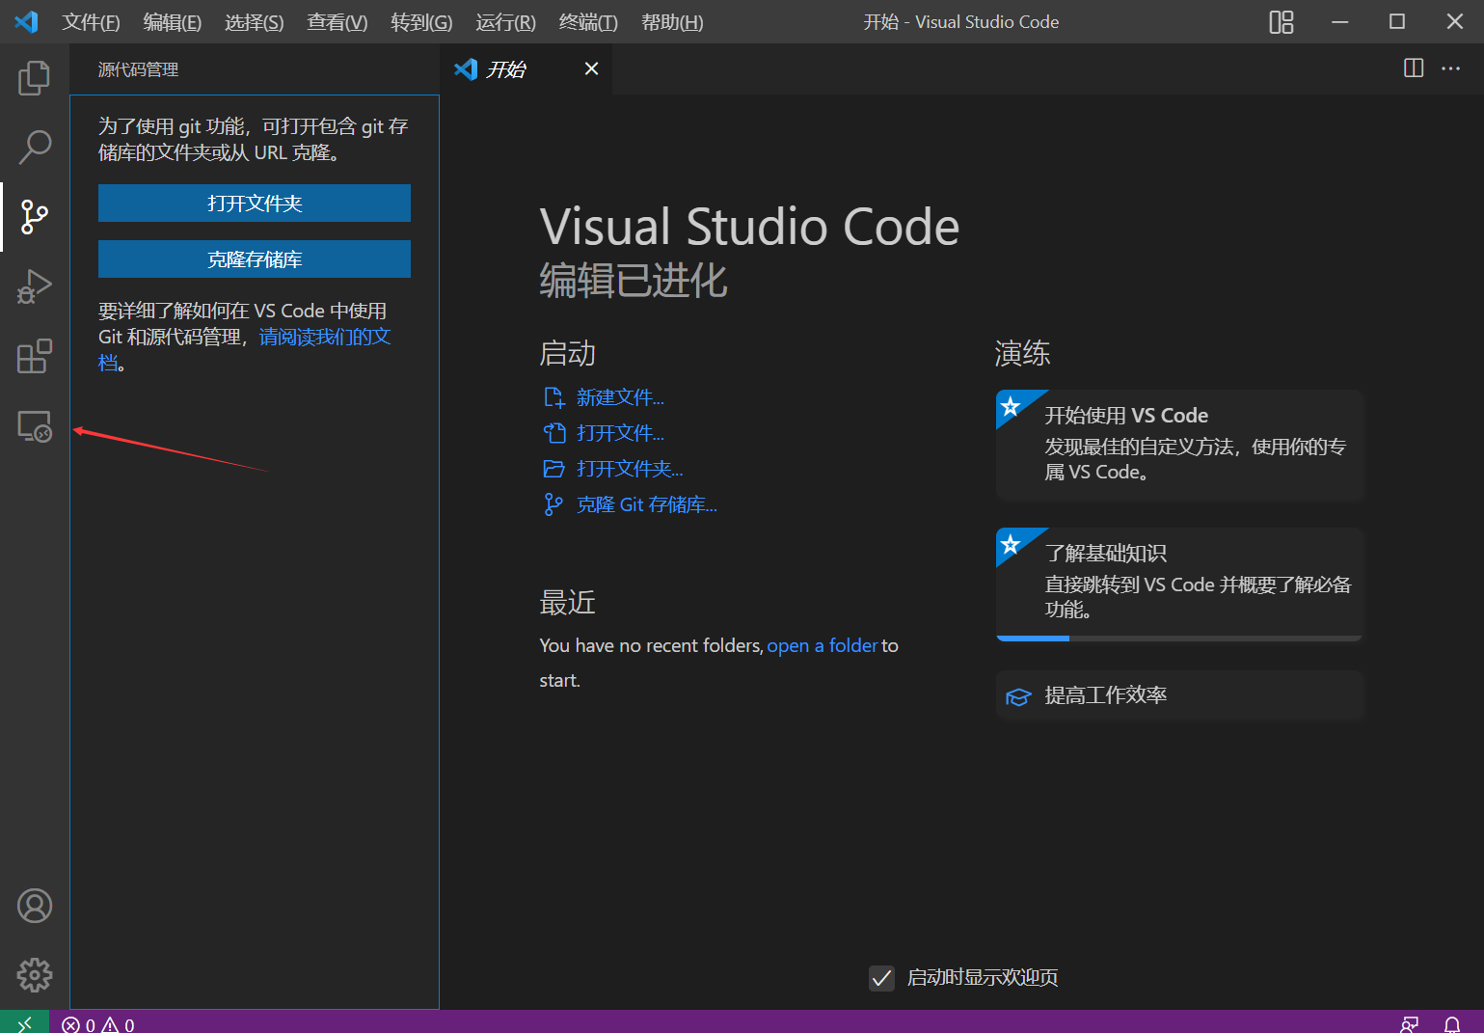Click the 克隆存储库 button

[255, 259]
